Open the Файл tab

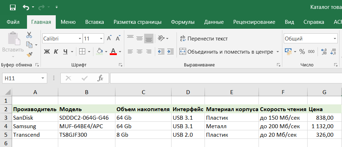pos(13,22)
